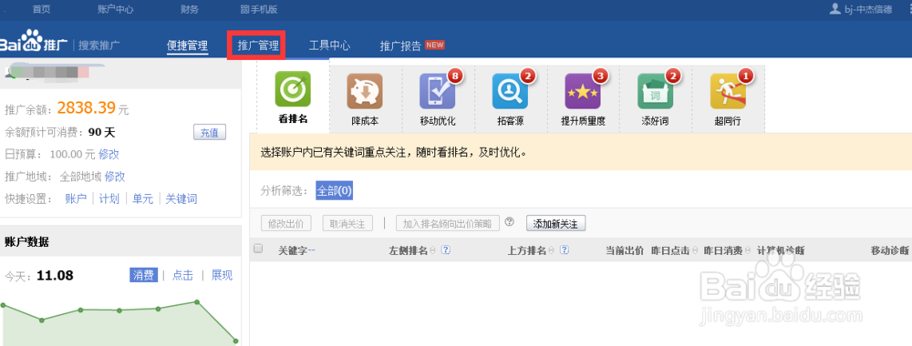Click 修改 link next to 日预算
The image size is (912, 346).
pyautogui.click(x=109, y=155)
